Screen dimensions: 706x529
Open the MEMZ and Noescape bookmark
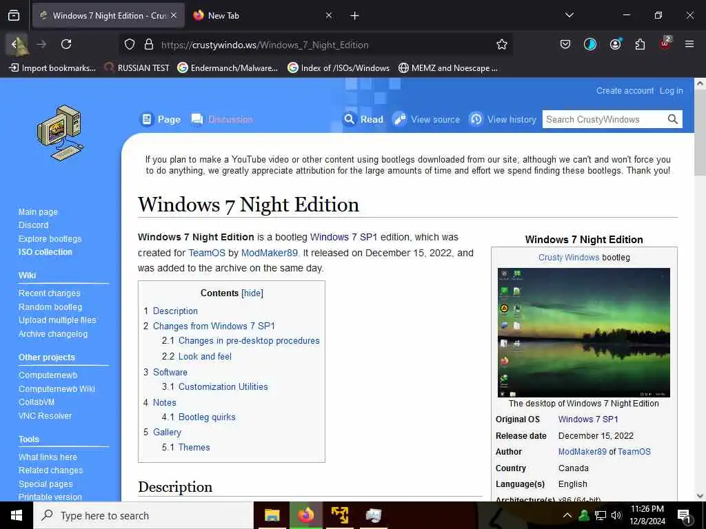click(x=449, y=68)
